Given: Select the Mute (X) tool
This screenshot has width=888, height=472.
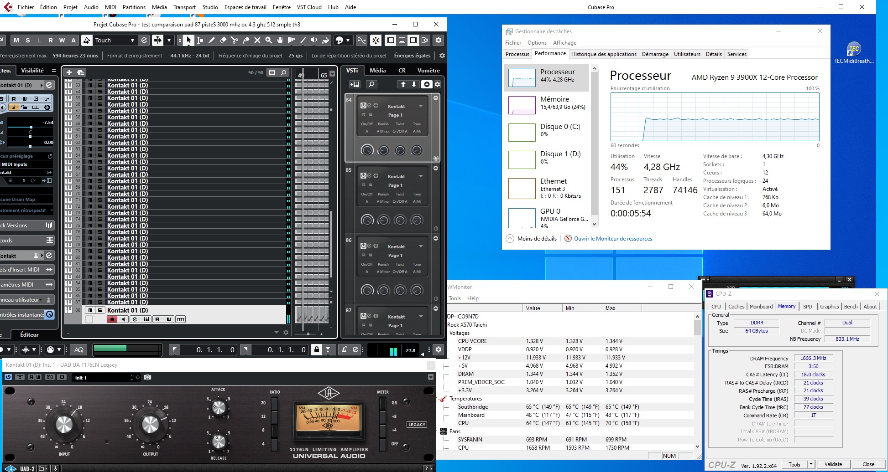Looking at the screenshot, I should pyautogui.click(x=257, y=41).
